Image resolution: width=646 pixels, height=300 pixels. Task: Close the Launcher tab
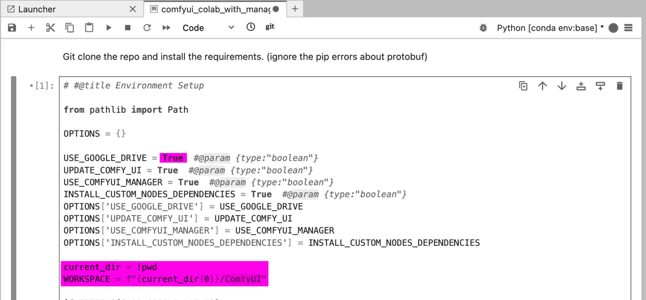(133, 9)
